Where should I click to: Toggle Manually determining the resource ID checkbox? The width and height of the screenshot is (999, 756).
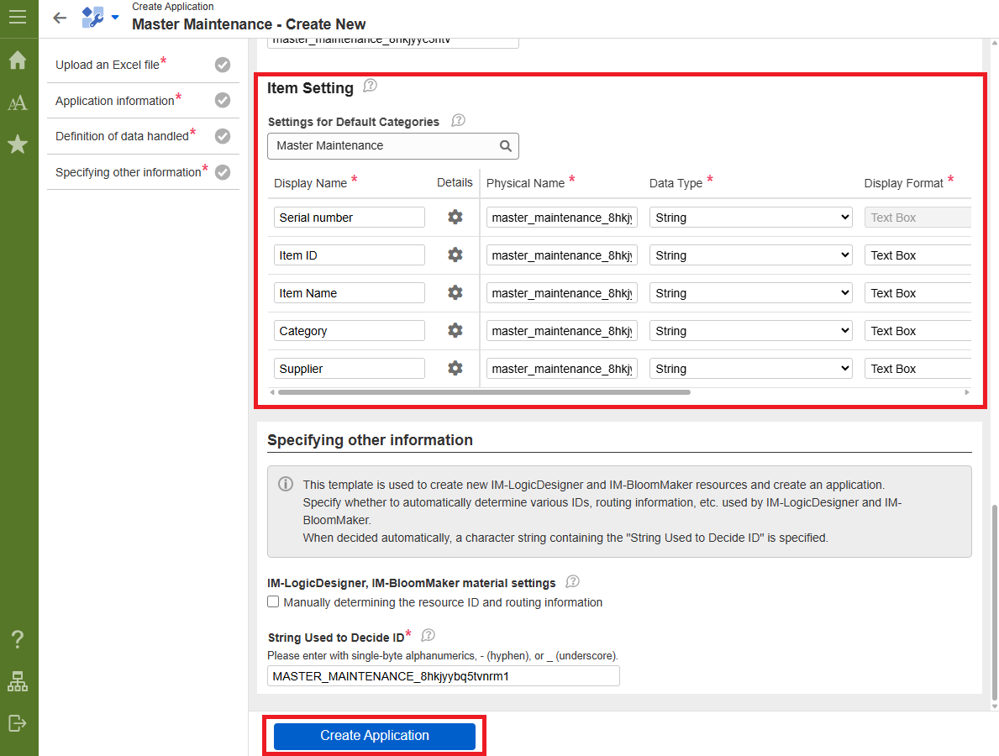(x=273, y=602)
